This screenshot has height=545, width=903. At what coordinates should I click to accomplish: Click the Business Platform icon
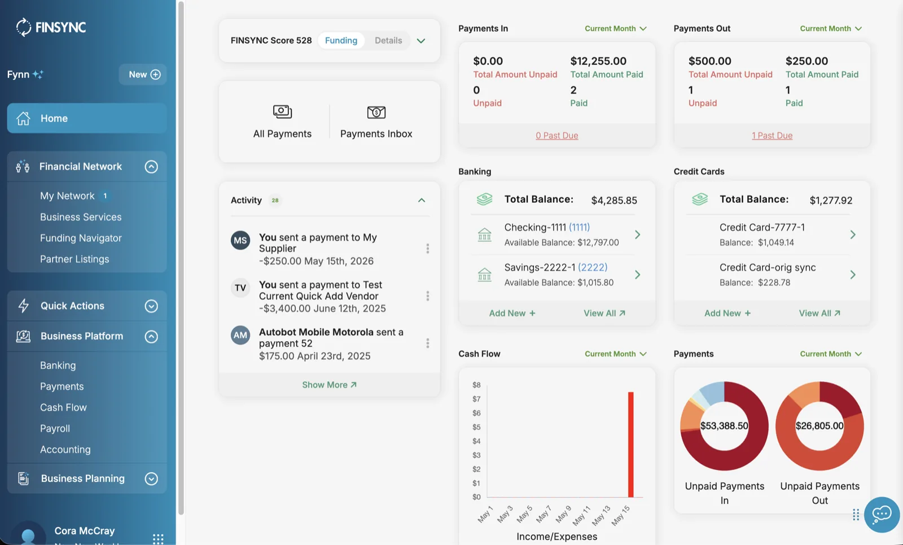pyautogui.click(x=23, y=336)
